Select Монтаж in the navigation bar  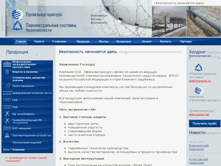tap(104, 41)
